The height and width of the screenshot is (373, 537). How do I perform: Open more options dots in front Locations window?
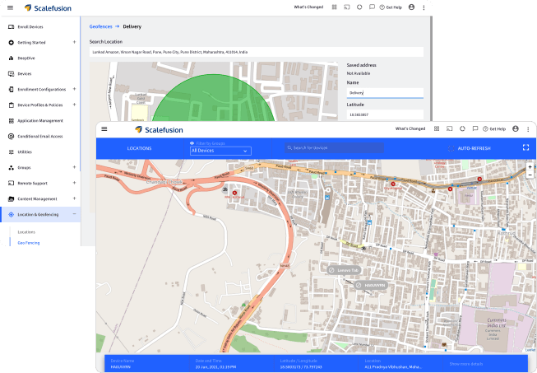pos(528,129)
